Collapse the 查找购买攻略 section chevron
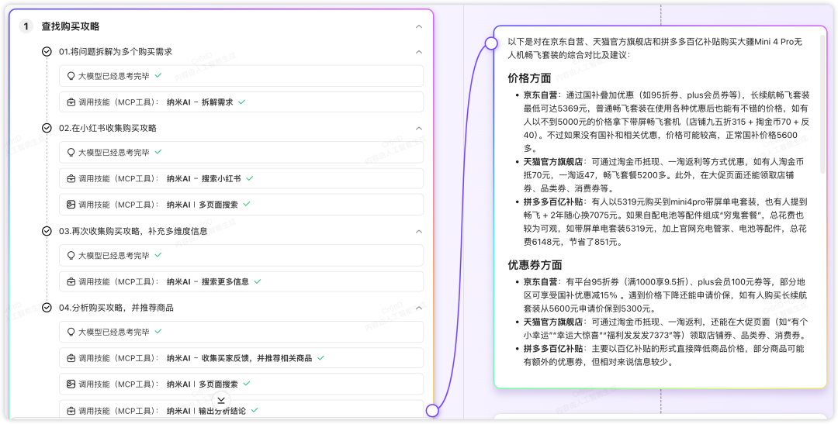The height and width of the screenshot is (424, 838). [419, 26]
